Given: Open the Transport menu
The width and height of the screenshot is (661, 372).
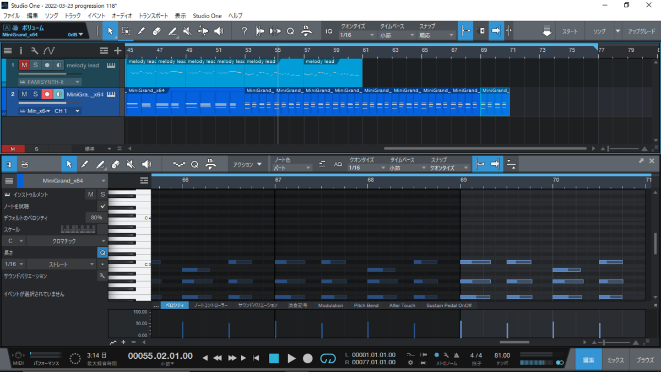Looking at the screenshot, I should point(154,15).
